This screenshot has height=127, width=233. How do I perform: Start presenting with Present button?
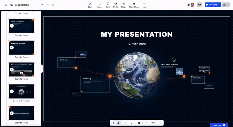tap(211, 5)
